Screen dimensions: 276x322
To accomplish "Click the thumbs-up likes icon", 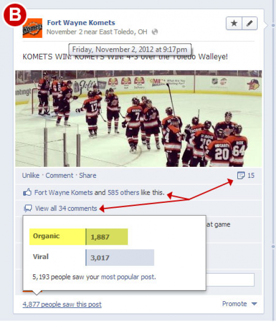I will 27,193.
